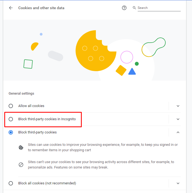Open help via question mark icon
Viewport: 192px width, 193px height.
coord(124,8)
